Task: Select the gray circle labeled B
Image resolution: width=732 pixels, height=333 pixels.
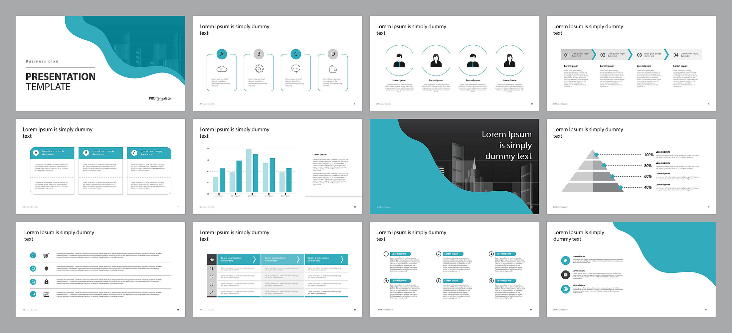Action: tap(259, 54)
